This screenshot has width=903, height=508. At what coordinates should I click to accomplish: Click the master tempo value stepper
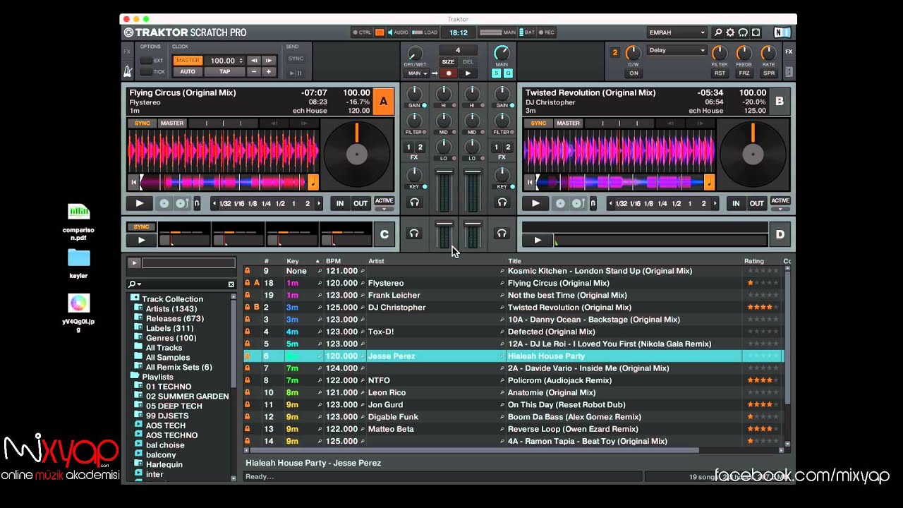click(x=241, y=61)
